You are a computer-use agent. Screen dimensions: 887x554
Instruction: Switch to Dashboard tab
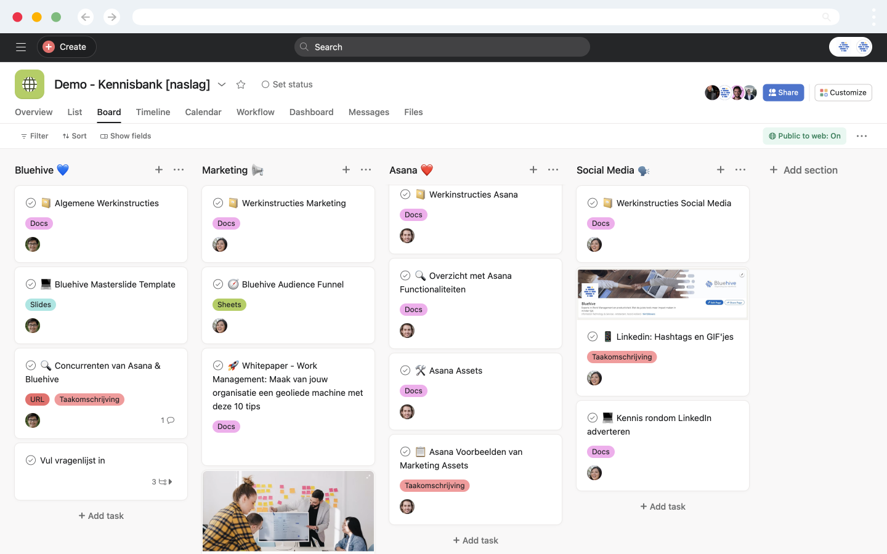pos(312,112)
